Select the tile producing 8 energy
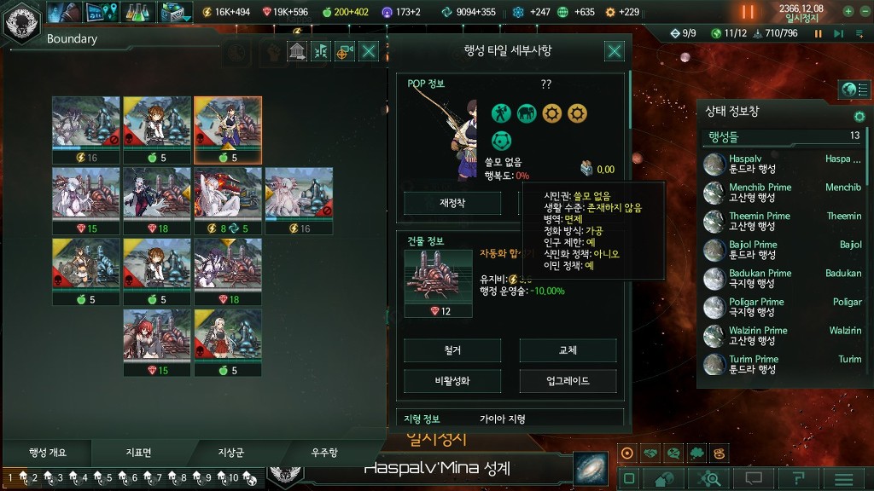This screenshot has height=491, width=874. (x=228, y=201)
